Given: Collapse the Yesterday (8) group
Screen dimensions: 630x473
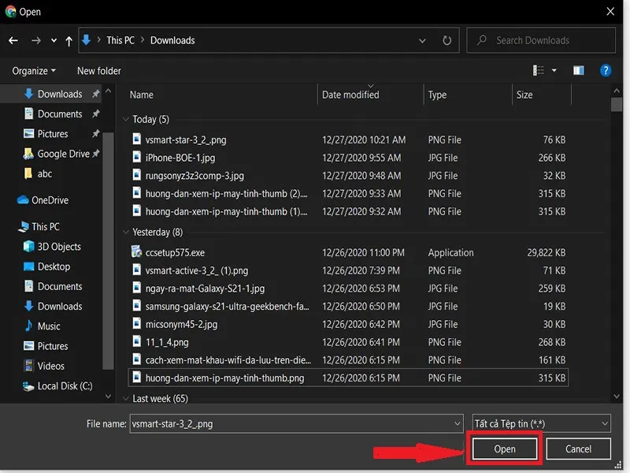Looking at the screenshot, I should pyautogui.click(x=126, y=233).
